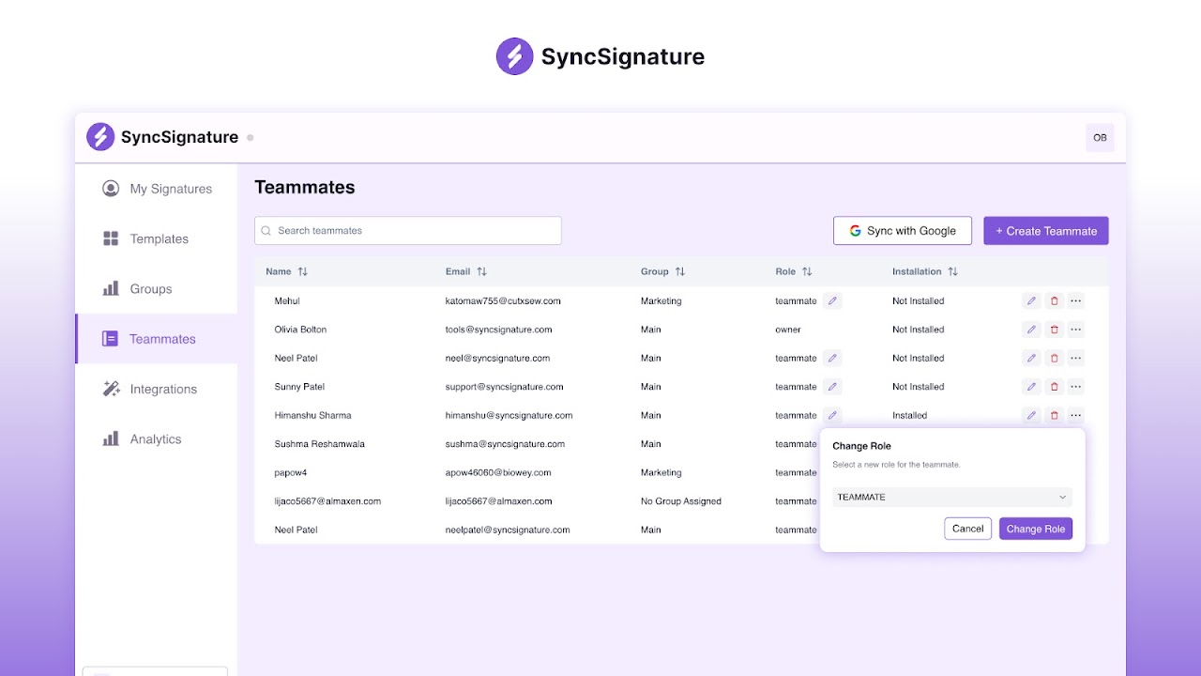1201x676 pixels.
Task: Open Templates in sidebar
Action: click(x=157, y=238)
